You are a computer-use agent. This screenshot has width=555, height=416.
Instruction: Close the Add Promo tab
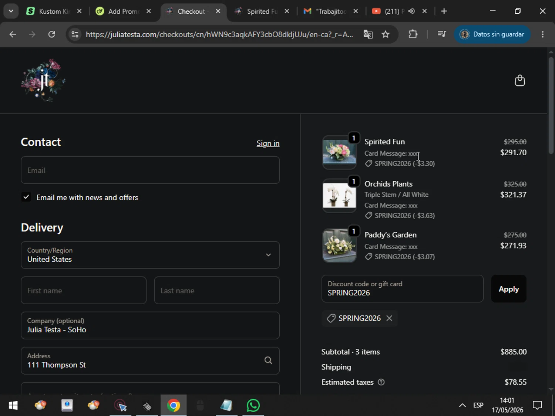pos(149,11)
